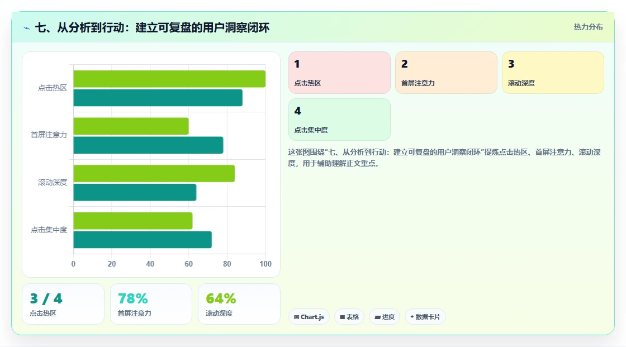The height and width of the screenshot is (347, 626).
Task: Click the 点击集中度 axis label on chart
Action: [49, 230]
